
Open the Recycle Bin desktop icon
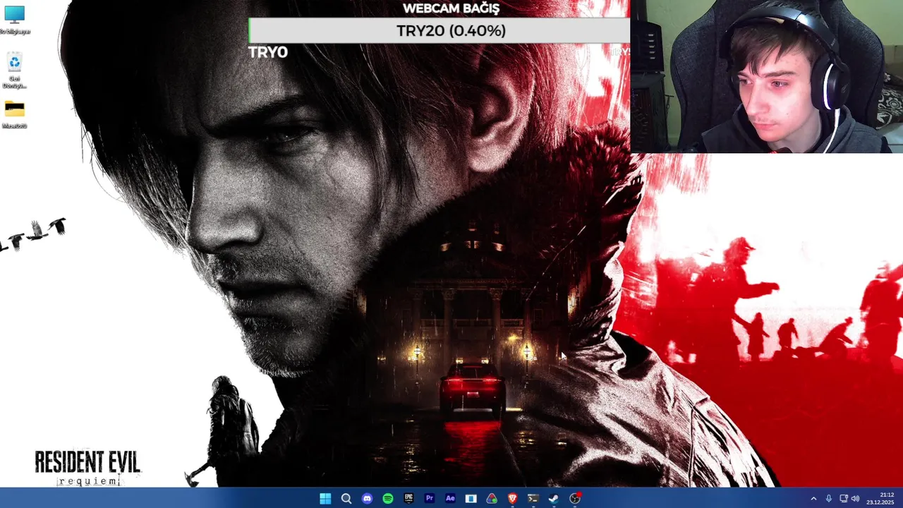14,70
